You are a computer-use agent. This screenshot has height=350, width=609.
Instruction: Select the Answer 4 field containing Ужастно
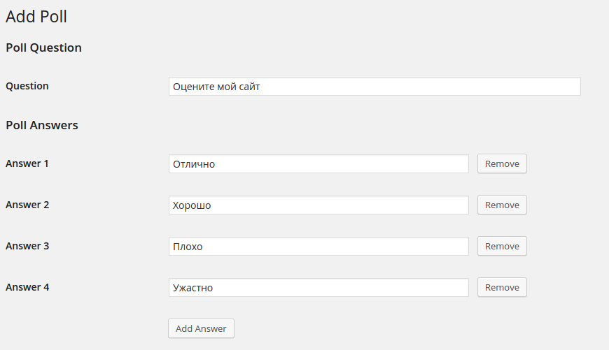(318, 288)
